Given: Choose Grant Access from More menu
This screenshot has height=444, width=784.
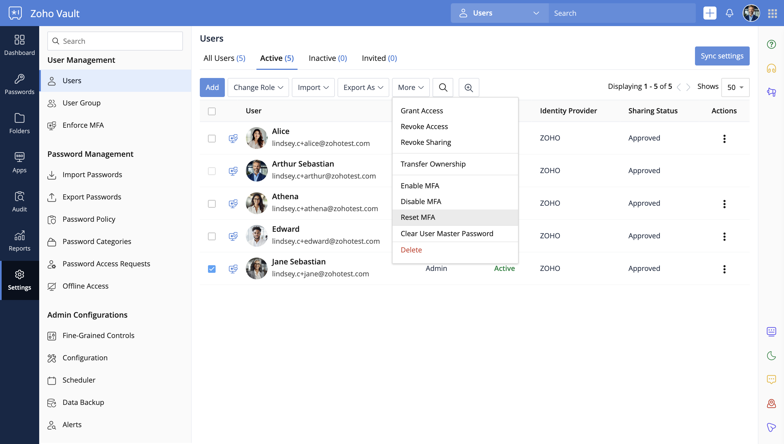Looking at the screenshot, I should (455, 111).
